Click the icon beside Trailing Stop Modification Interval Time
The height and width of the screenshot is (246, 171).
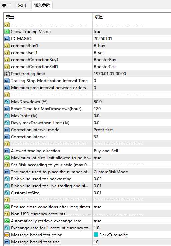[7, 81]
